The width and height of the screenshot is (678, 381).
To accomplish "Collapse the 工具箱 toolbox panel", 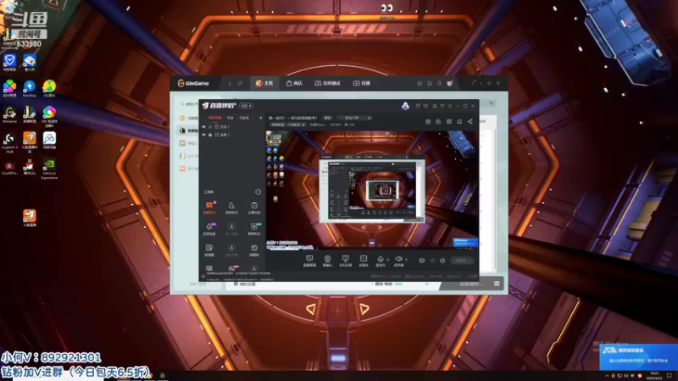I will [258, 192].
